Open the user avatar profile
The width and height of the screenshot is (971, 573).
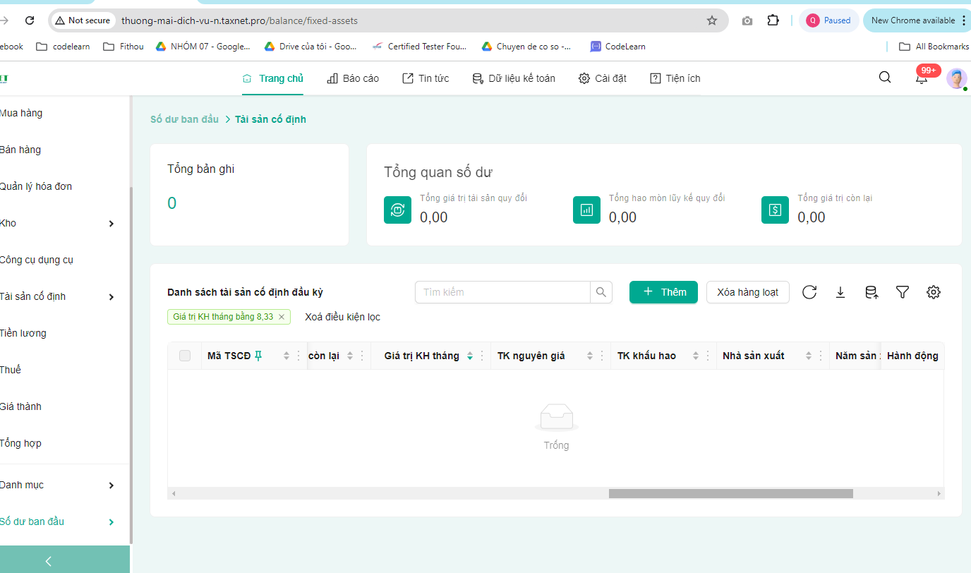(957, 78)
